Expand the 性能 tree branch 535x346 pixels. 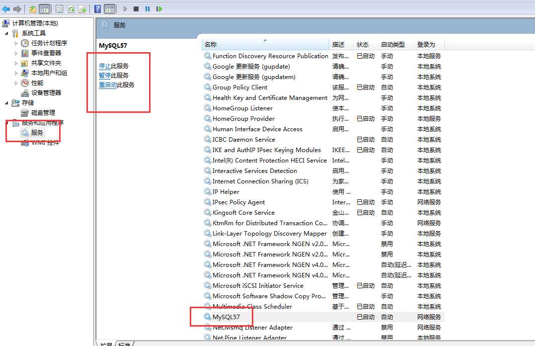tap(16, 83)
